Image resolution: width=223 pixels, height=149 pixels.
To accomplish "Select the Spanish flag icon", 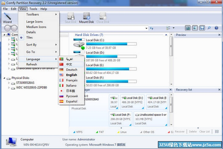I will [62, 101].
